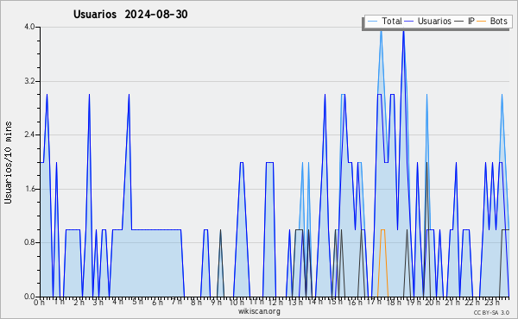This screenshot has width=518, height=319.
Task: Click the '20 h' x-axis label
Action: [433, 303]
